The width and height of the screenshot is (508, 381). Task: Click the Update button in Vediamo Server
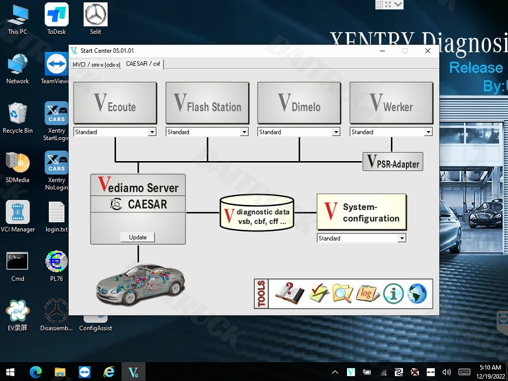pyautogui.click(x=138, y=237)
